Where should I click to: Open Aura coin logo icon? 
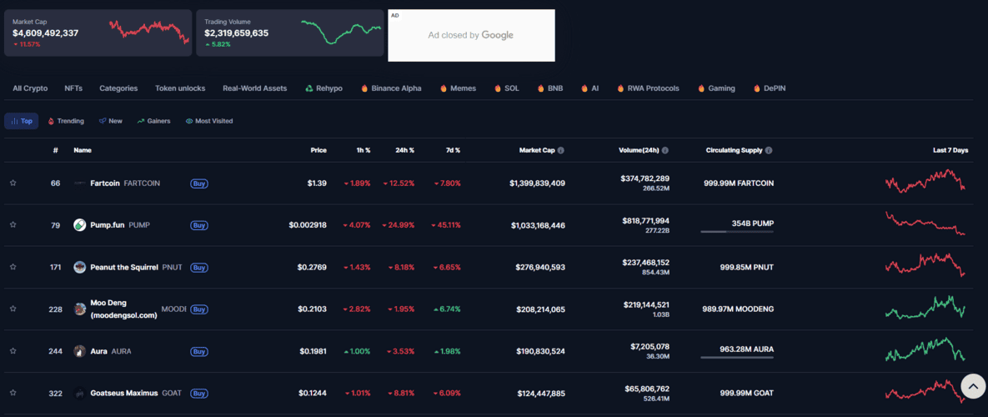point(79,351)
